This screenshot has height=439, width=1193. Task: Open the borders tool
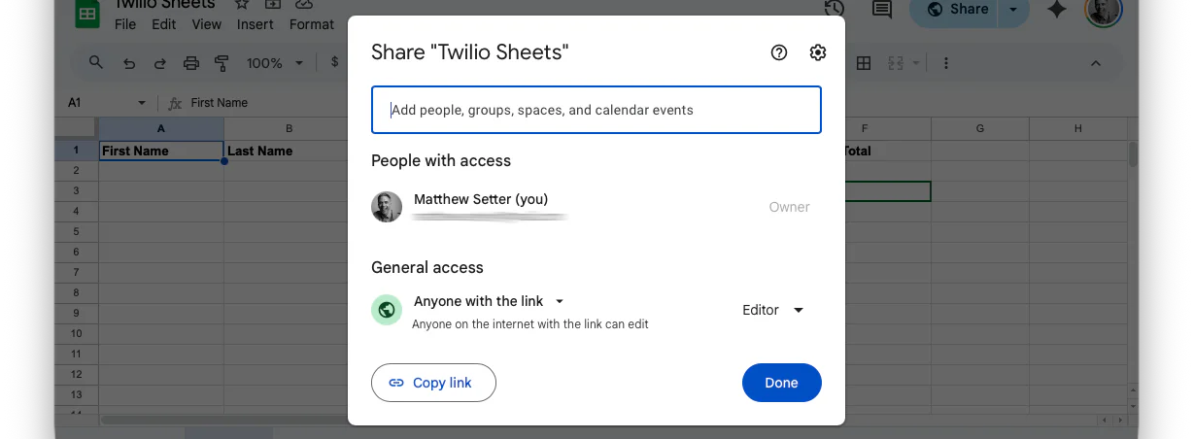864,63
